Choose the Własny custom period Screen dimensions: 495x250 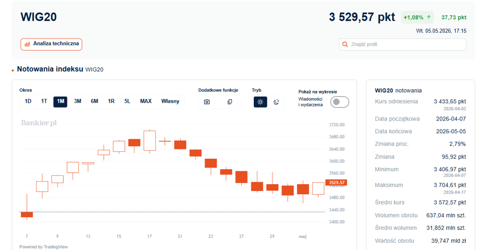coord(170,101)
